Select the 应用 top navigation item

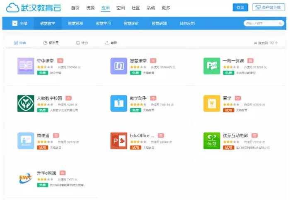pyautogui.click(x=105, y=8)
